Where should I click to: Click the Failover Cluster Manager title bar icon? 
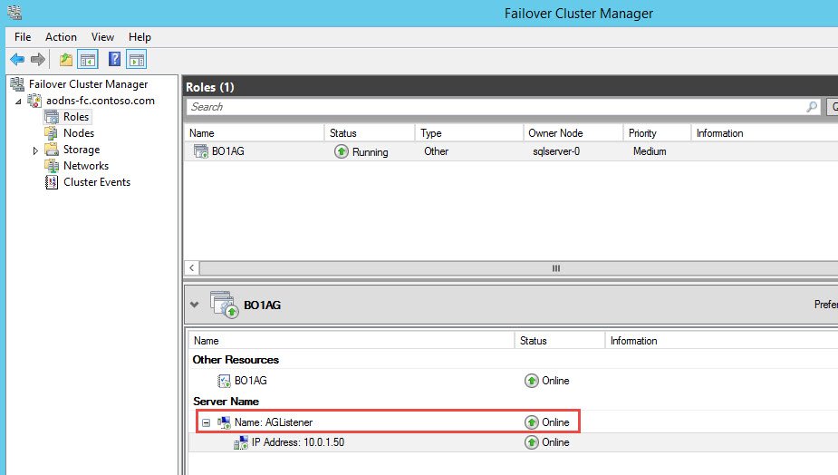coord(15,12)
